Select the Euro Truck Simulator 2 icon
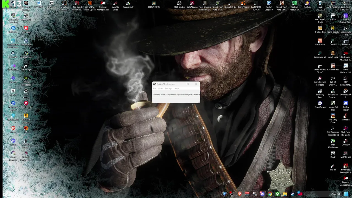 pos(346,6)
